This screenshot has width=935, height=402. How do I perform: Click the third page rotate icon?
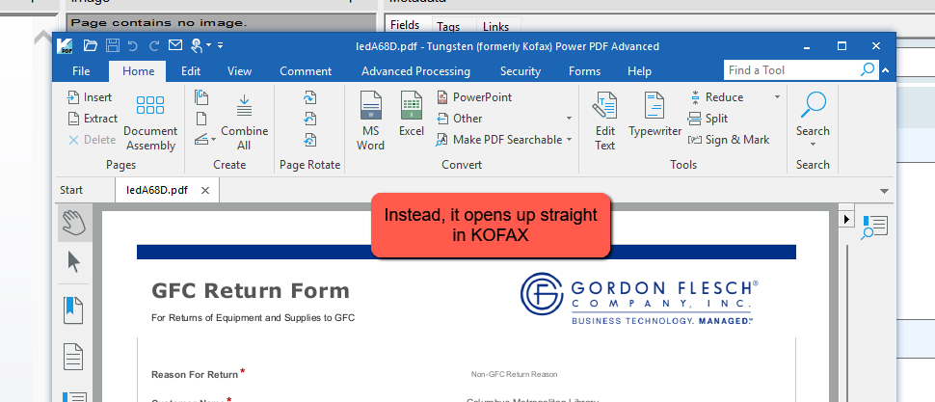309,140
